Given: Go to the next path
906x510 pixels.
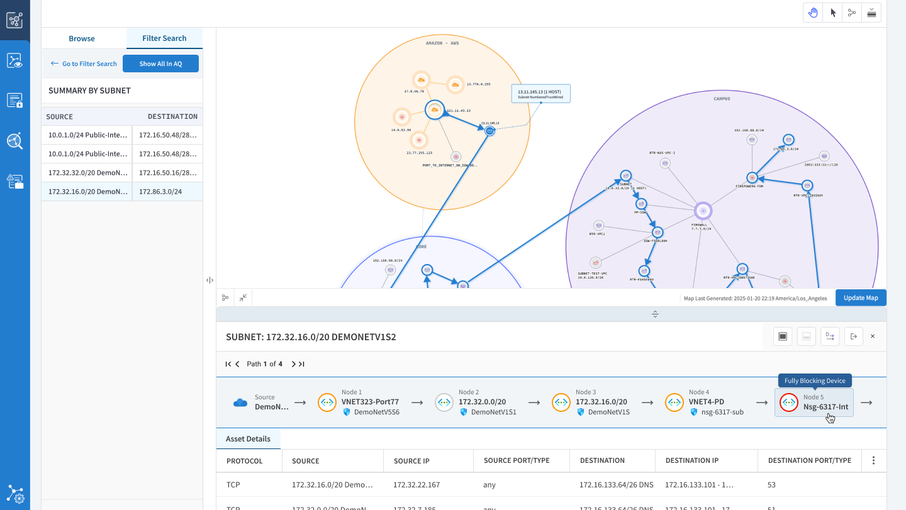Looking at the screenshot, I should tap(293, 364).
